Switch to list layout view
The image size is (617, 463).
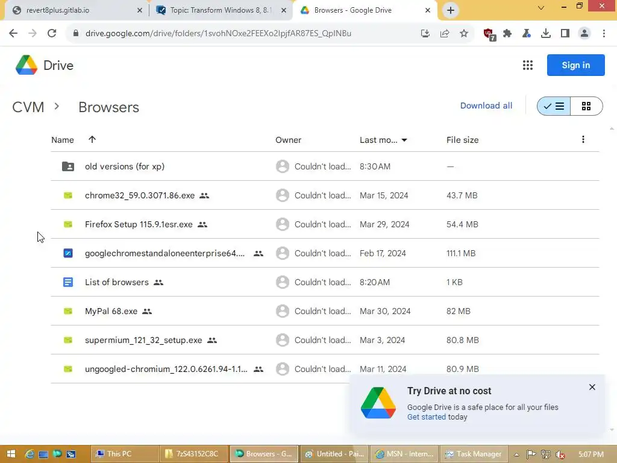(554, 106)
